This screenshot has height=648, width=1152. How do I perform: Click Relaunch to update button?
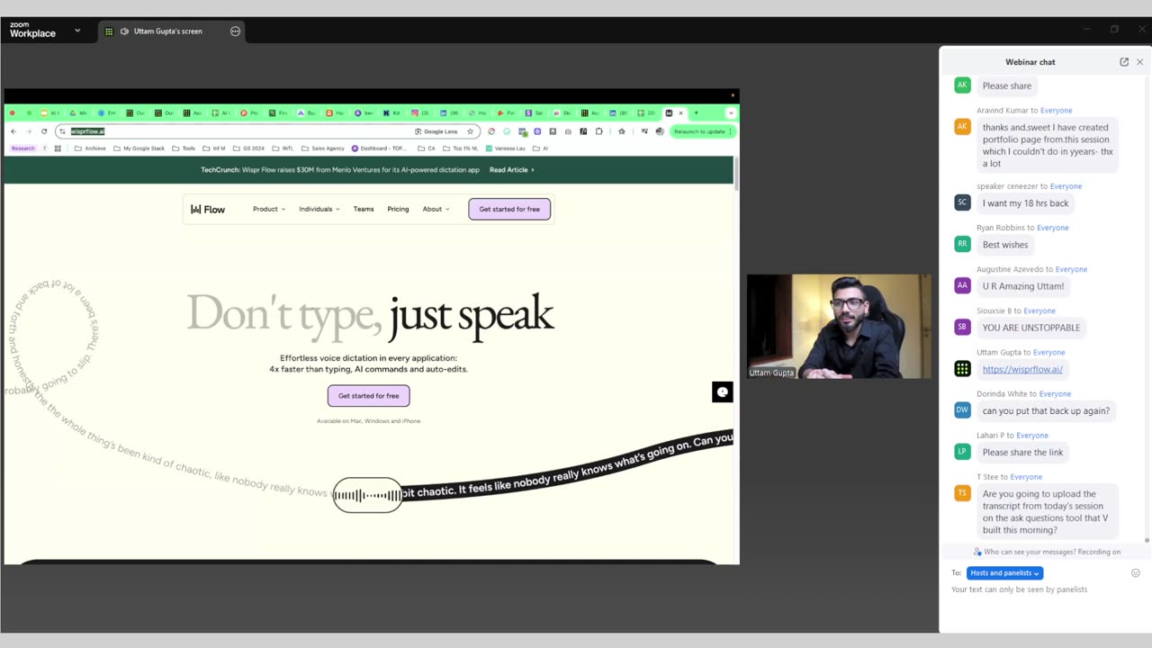(x=703, y=131)
